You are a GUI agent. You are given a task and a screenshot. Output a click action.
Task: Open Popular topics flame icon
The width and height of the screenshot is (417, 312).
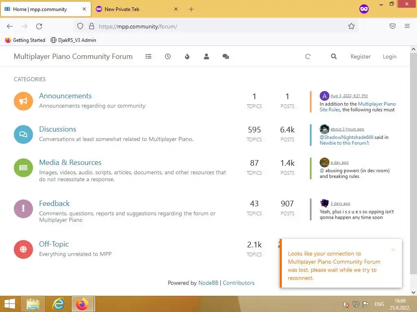tap(187, 56)
